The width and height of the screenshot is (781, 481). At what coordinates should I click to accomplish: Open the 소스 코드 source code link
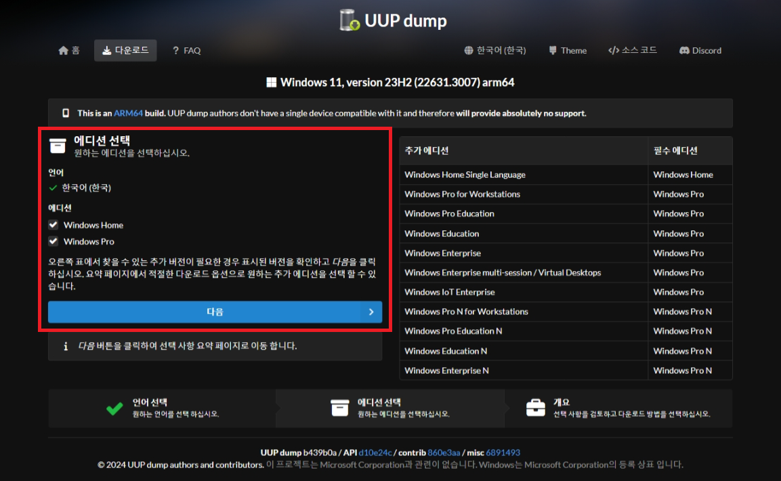pos(633,50)
